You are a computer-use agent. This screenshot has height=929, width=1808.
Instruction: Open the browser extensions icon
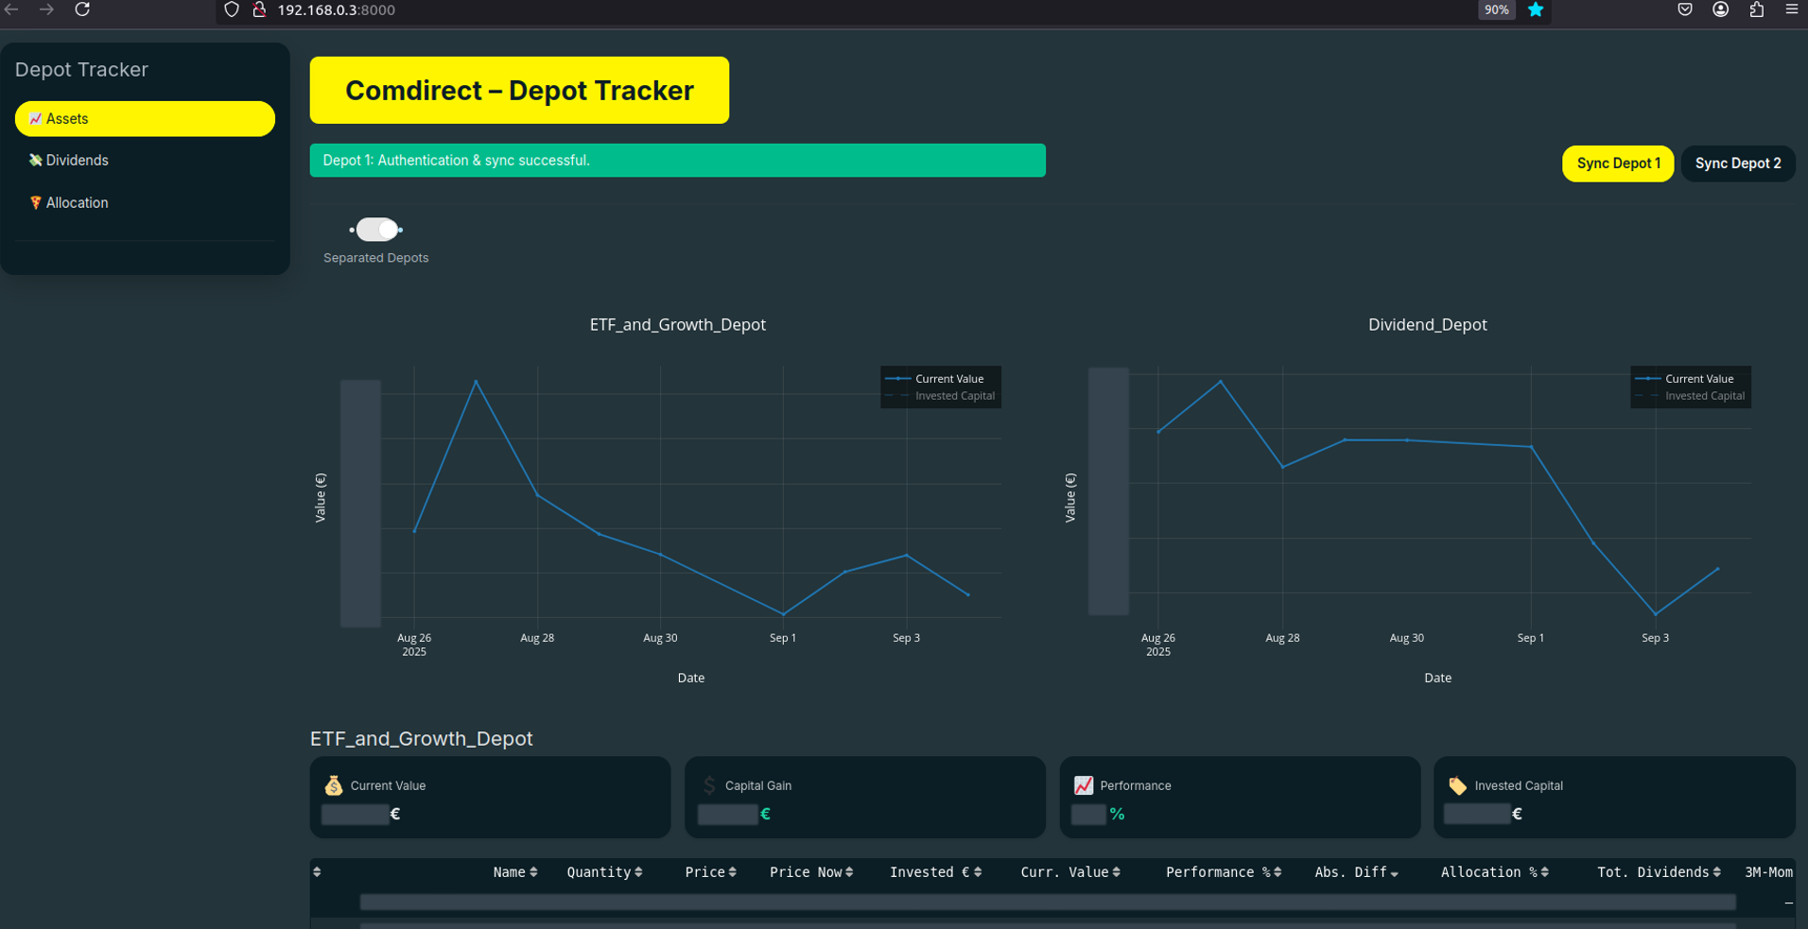click(1757, 9)
